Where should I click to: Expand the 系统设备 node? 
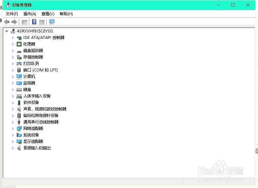tap(13, 135)
